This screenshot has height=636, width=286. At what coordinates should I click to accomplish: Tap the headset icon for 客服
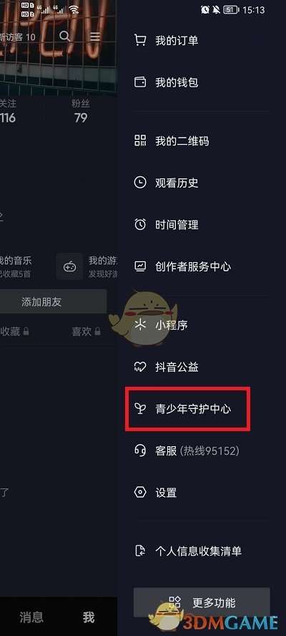140,450
